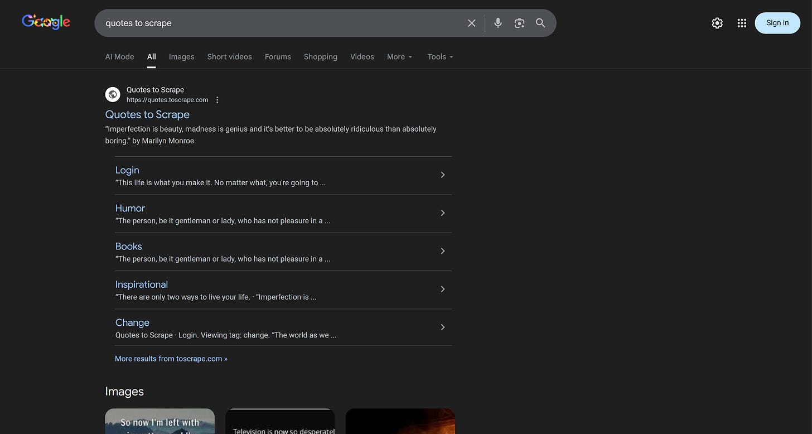Open the Google apps grid
The image size is (812, 434).
pyautogui.click(x=741, y=23)
